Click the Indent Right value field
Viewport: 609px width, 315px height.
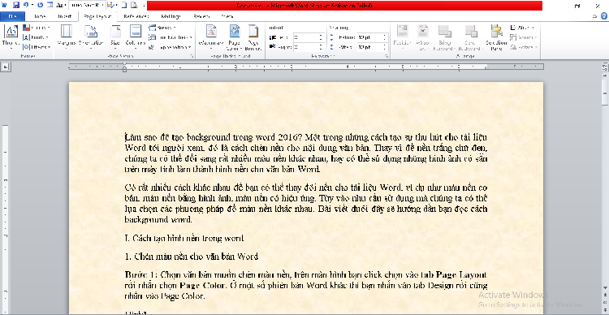[x=306, y=47]
